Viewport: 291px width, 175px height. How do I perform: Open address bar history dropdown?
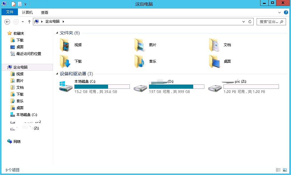pyautogui.click(x=243, y=21)
